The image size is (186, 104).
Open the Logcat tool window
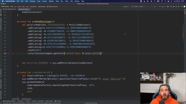click(x=49, y=101)
